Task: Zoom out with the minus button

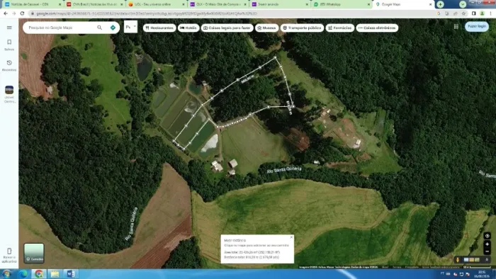Action: point(487,251)
